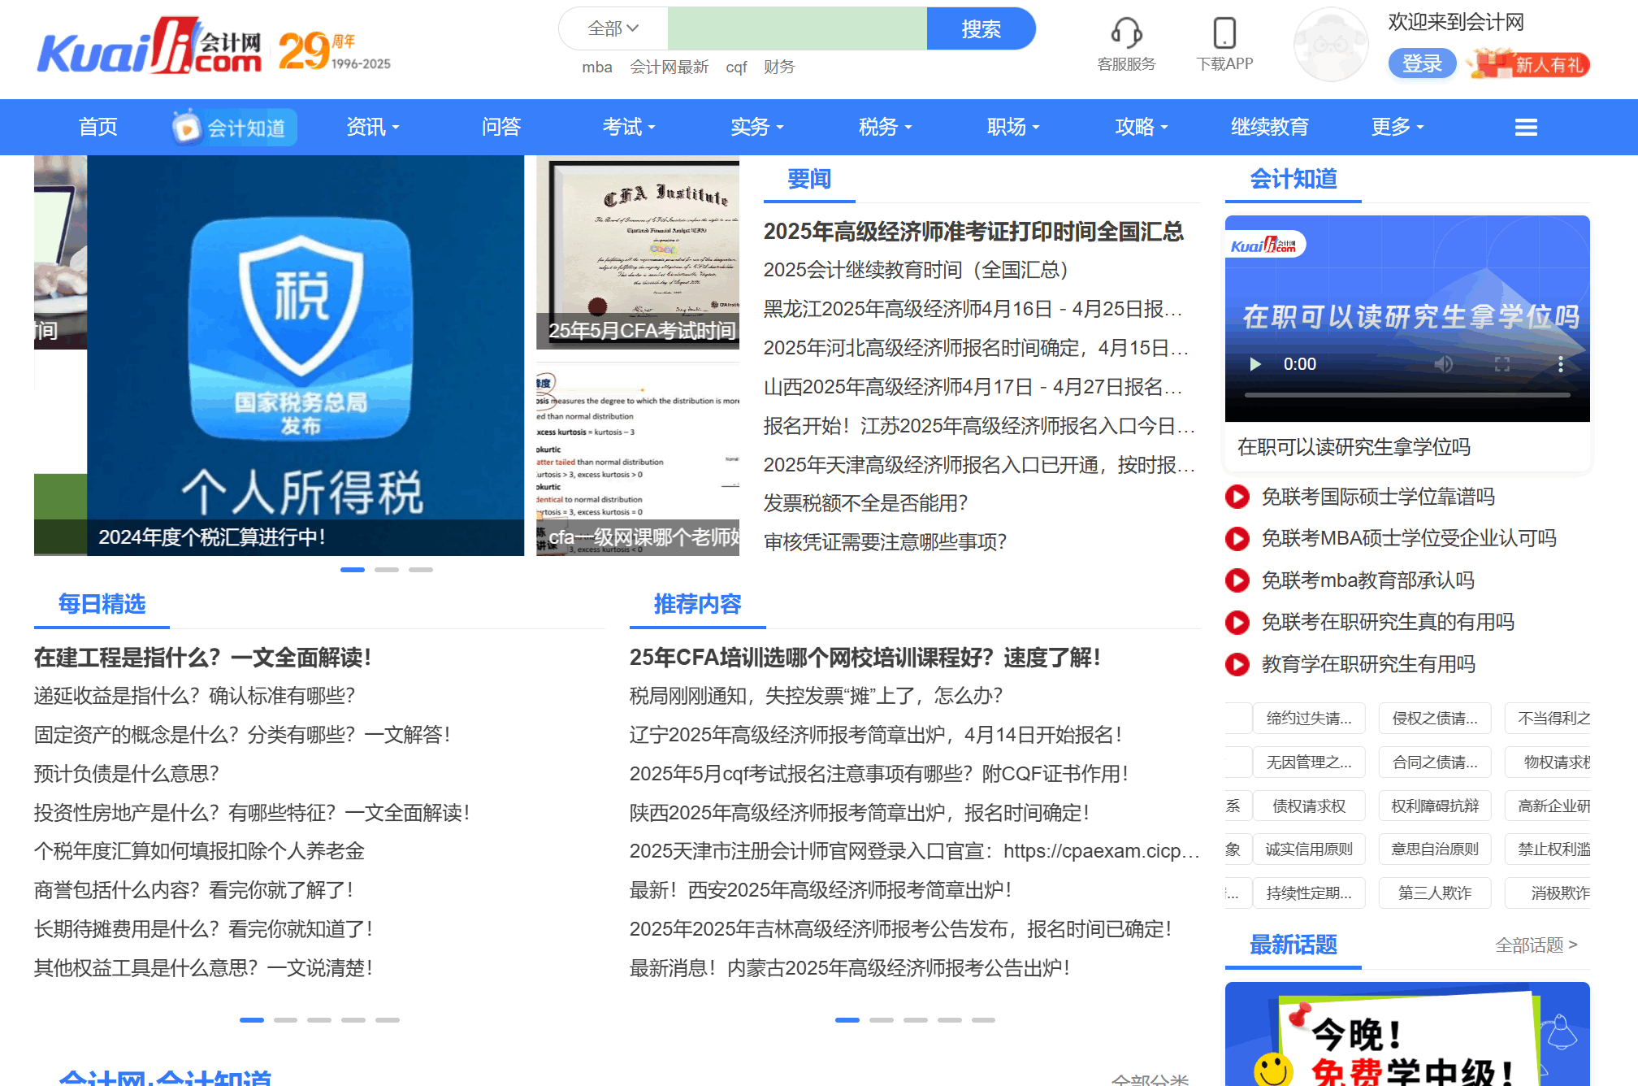
Task: Open the 全部 search category dropdown
Action: (613, 28)
